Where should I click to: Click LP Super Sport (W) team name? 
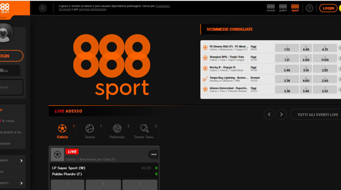point(69,168)
